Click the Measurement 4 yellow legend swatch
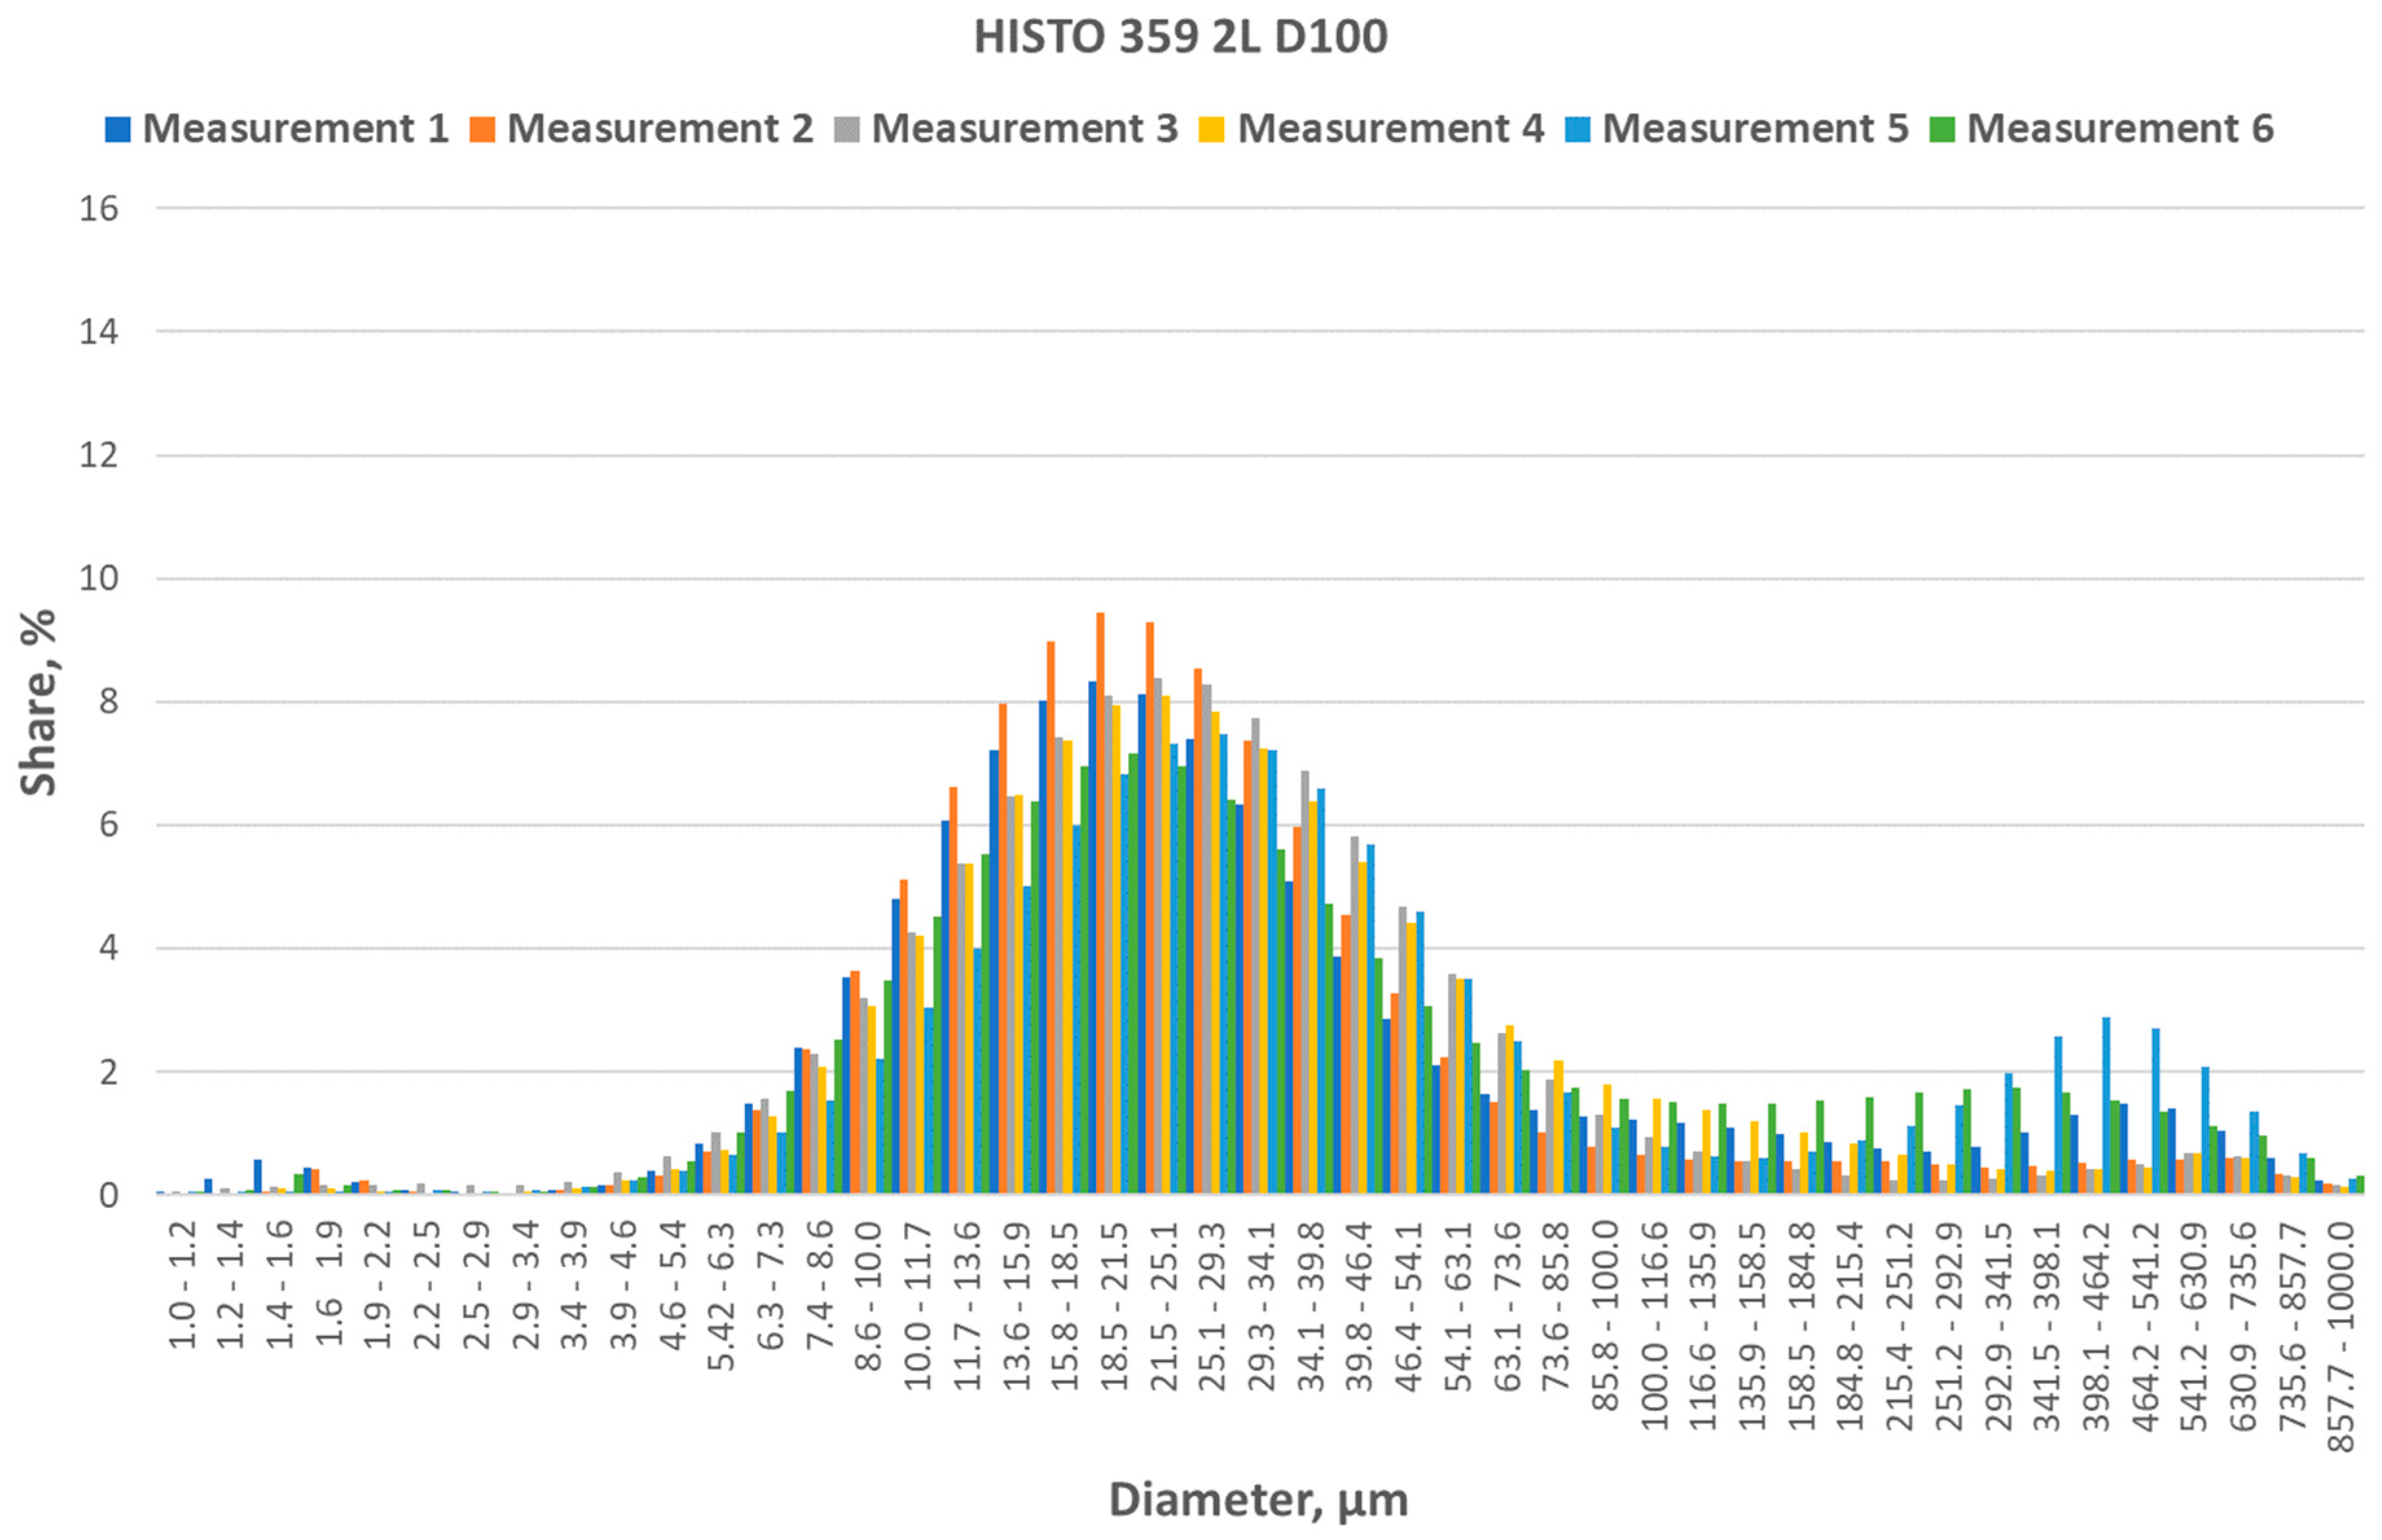 tap(1212, 129)
